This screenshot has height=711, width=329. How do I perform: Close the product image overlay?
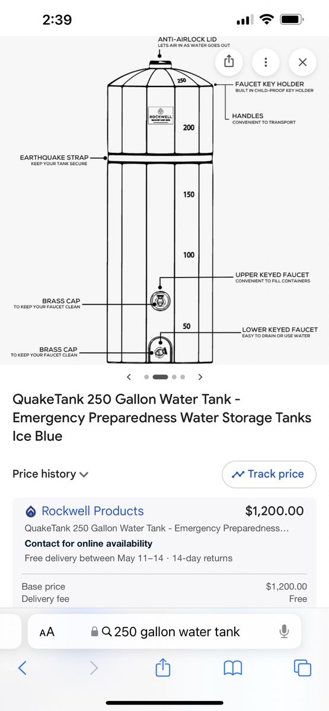(x=302, y=62)
